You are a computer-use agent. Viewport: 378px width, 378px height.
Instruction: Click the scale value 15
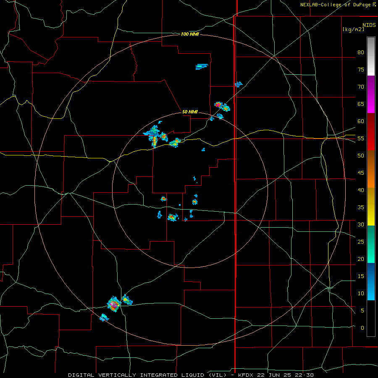(361, 276)
